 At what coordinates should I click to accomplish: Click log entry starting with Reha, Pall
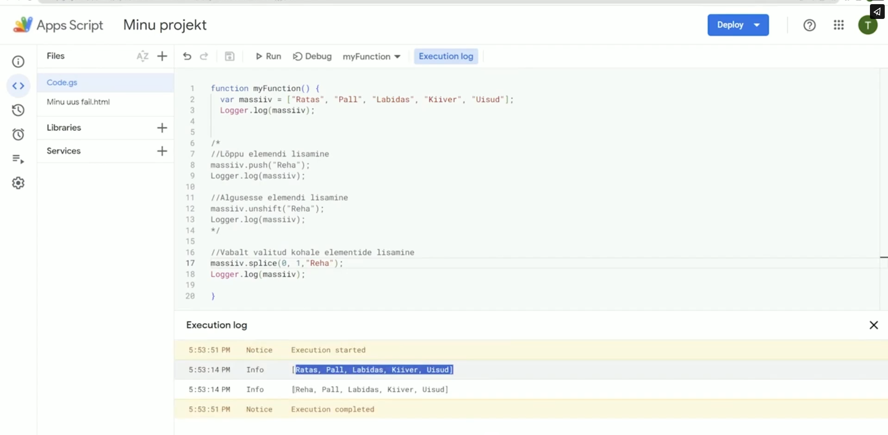370,390
